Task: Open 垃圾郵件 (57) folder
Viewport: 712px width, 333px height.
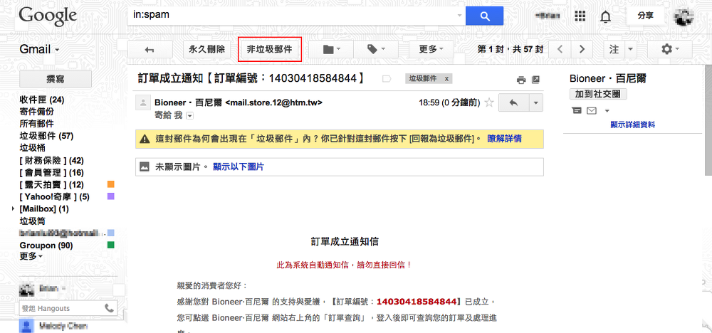Action: point(46,136)
